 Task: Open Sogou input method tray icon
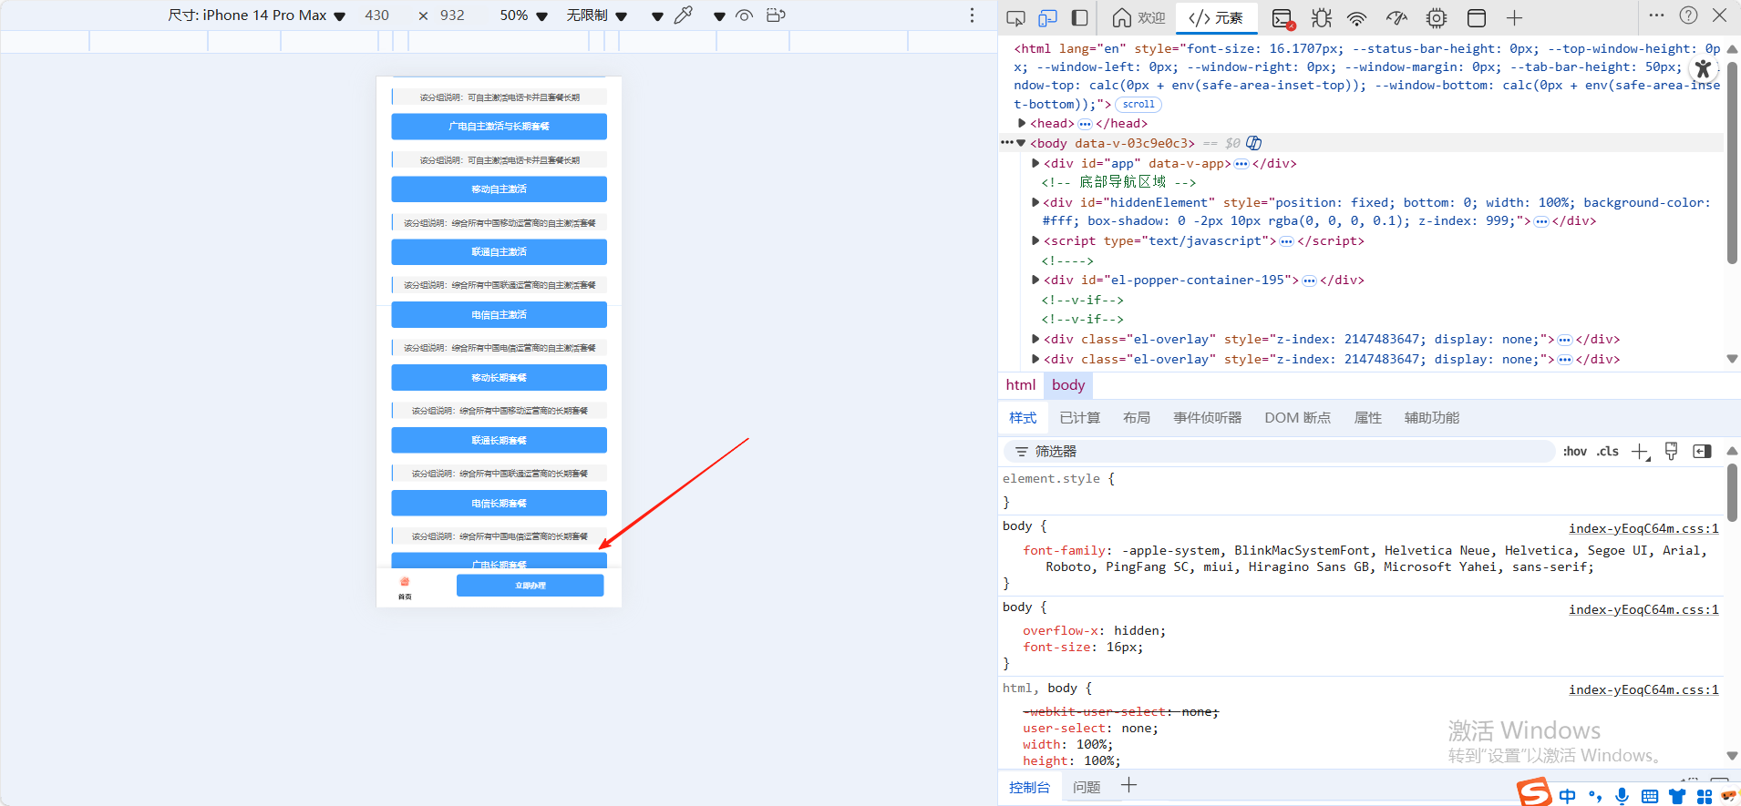1534,792
